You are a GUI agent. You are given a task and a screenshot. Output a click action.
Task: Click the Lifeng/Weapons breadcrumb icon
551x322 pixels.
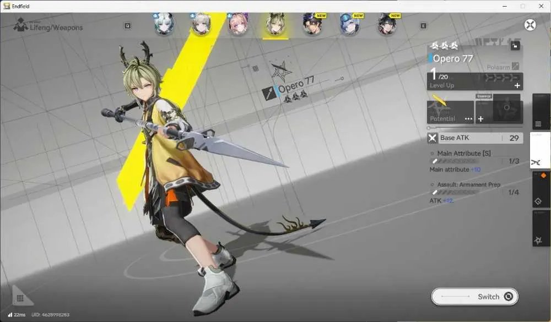click(x=20, y=25)
